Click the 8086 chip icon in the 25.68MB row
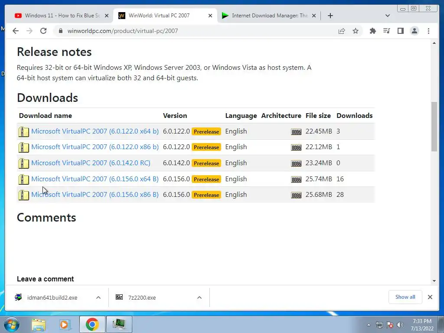The height and width of the screenshot is (333, 444). 296,195
